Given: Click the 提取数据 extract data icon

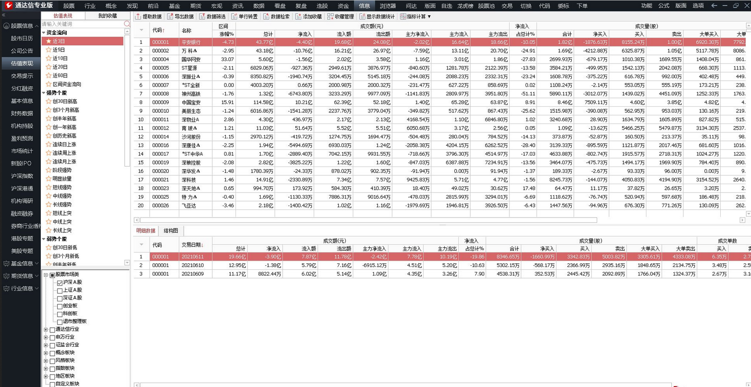Looking at the screenshot, I should [138, 17].
